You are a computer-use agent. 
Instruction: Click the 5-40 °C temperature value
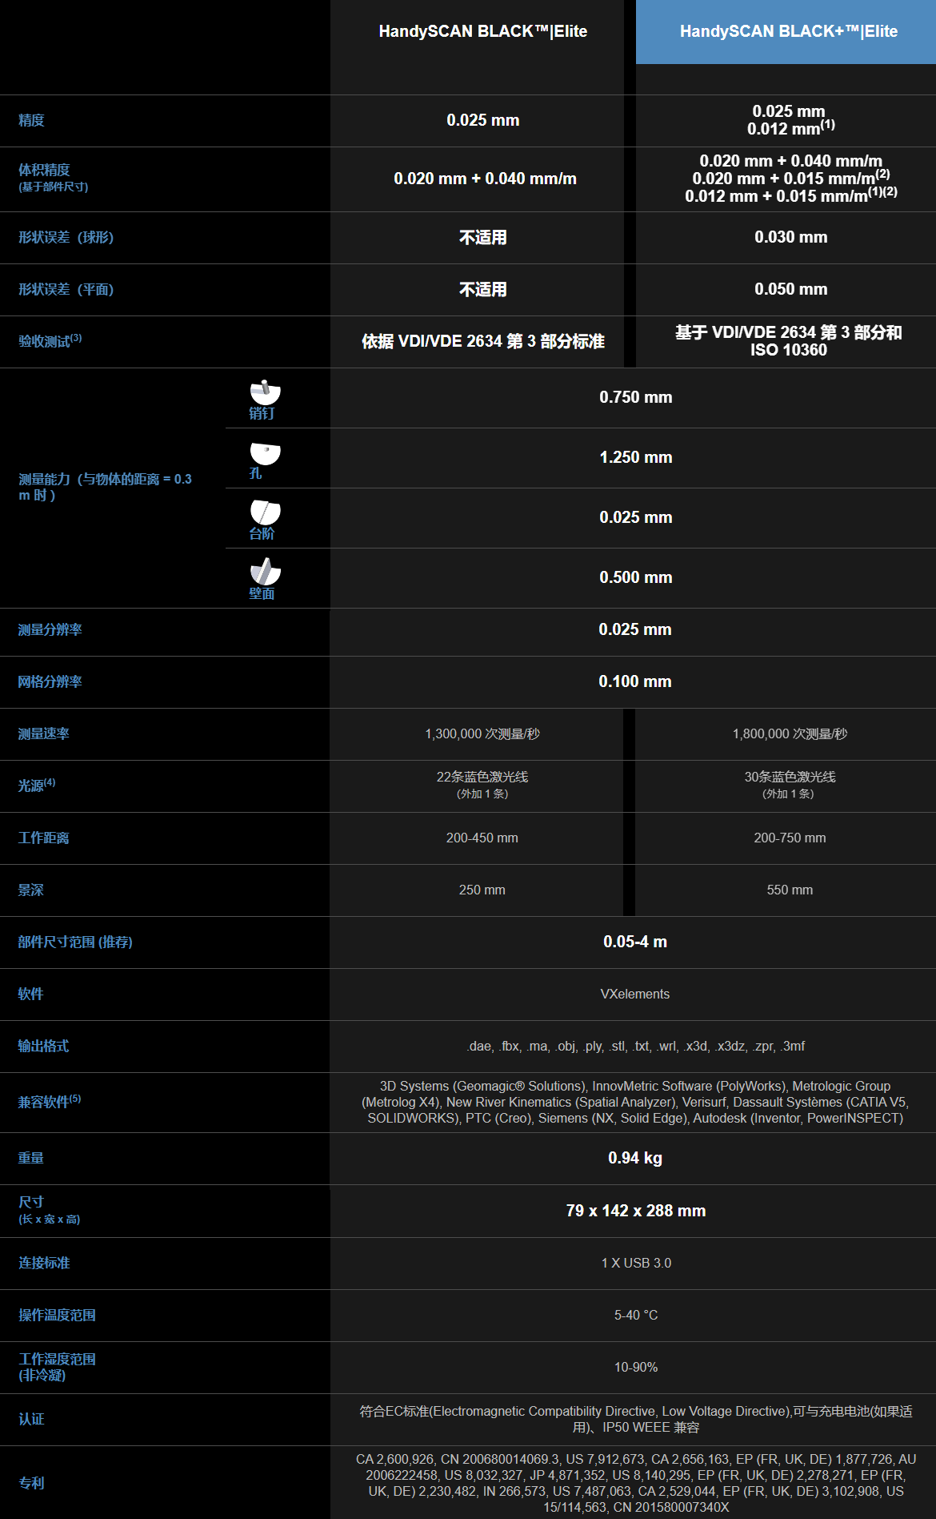[x=636, y=1315]
